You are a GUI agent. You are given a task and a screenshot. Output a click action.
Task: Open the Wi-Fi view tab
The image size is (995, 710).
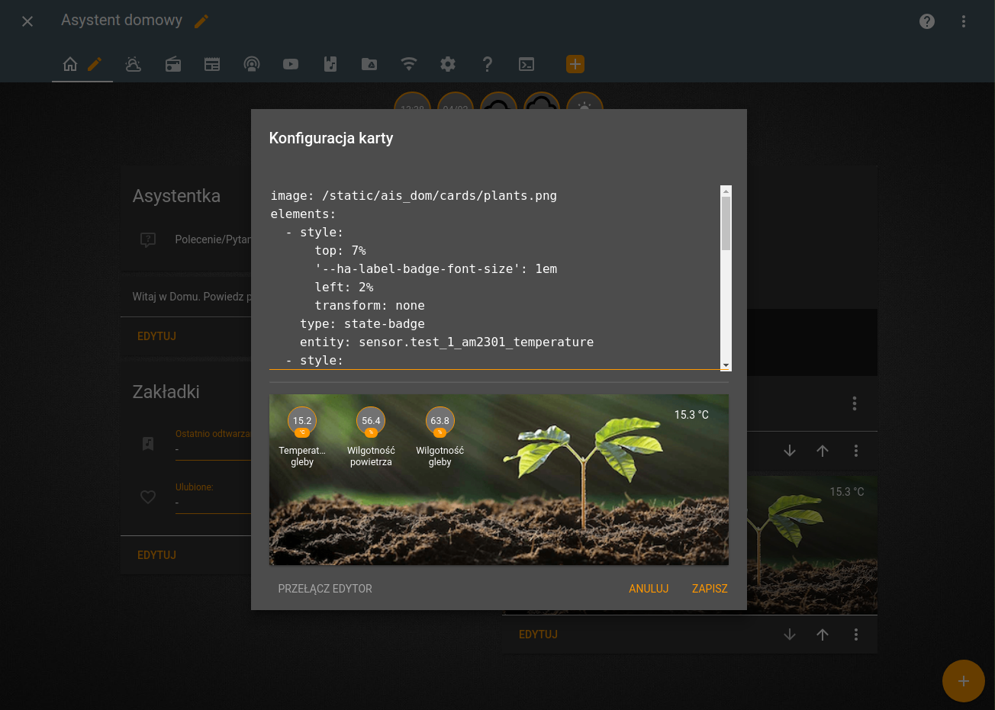409,64
